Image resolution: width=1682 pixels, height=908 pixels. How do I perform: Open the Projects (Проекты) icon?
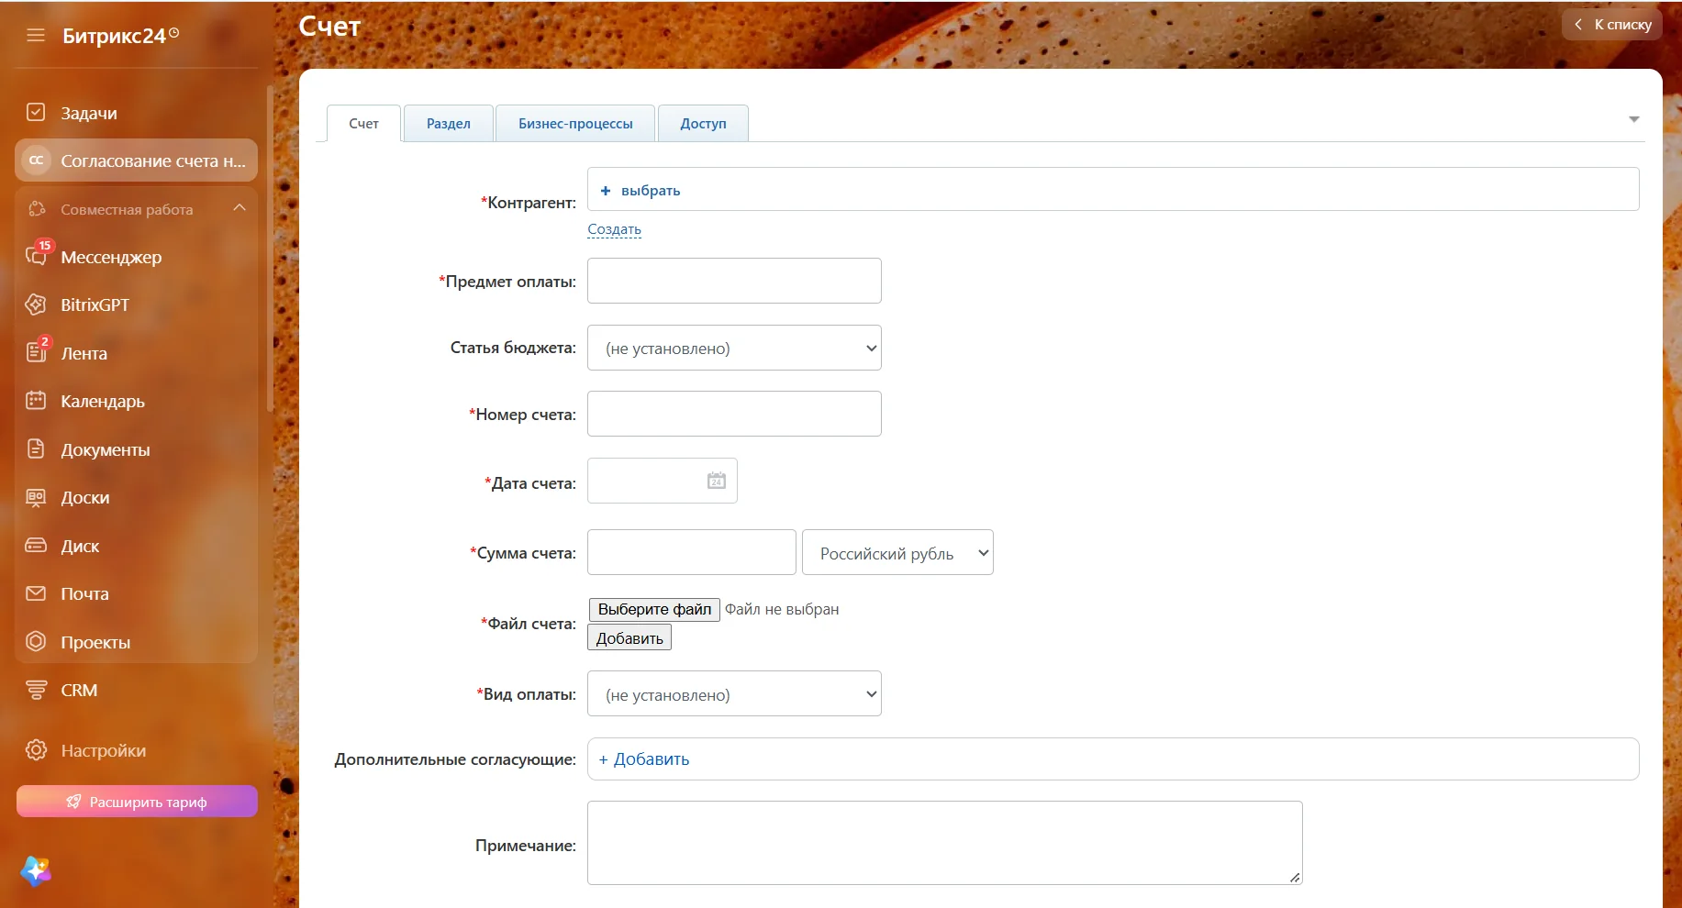click(36, 642)
